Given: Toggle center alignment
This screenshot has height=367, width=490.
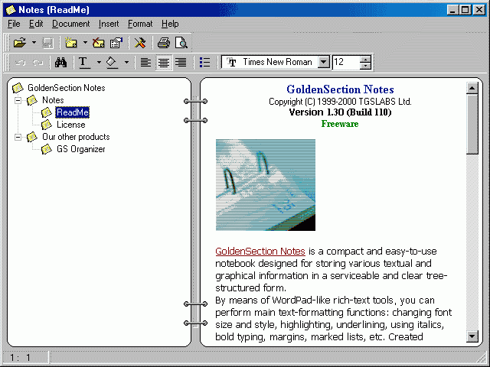Looking at the screenshot, I should click(x=164, y=63).
